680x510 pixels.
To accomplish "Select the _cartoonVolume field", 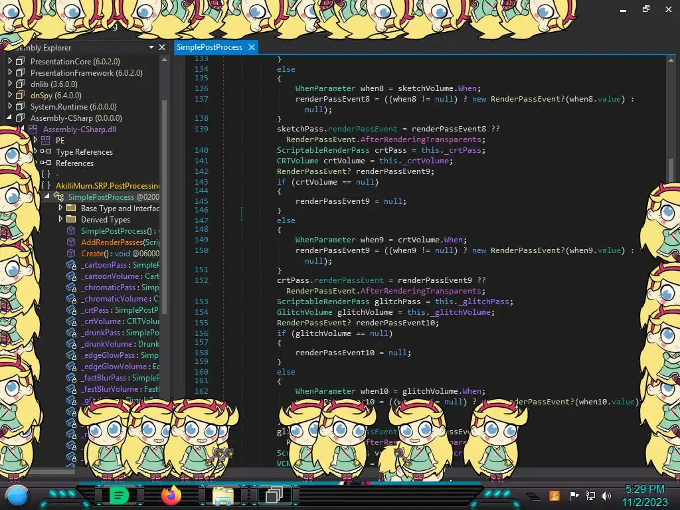I will pos(120,276).
